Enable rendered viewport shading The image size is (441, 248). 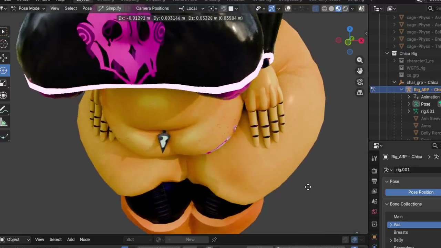pos(345,9)
